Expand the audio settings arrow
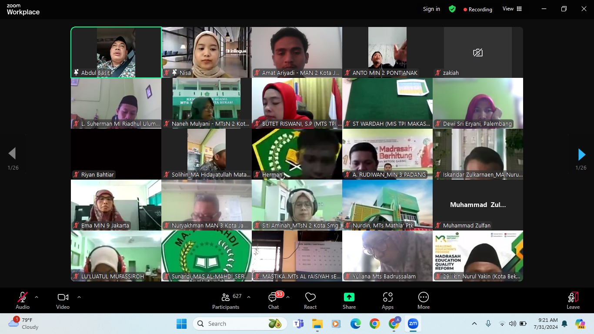Image resolution: width=594 pixels, height=334 pixels. [x=37, y=297]
